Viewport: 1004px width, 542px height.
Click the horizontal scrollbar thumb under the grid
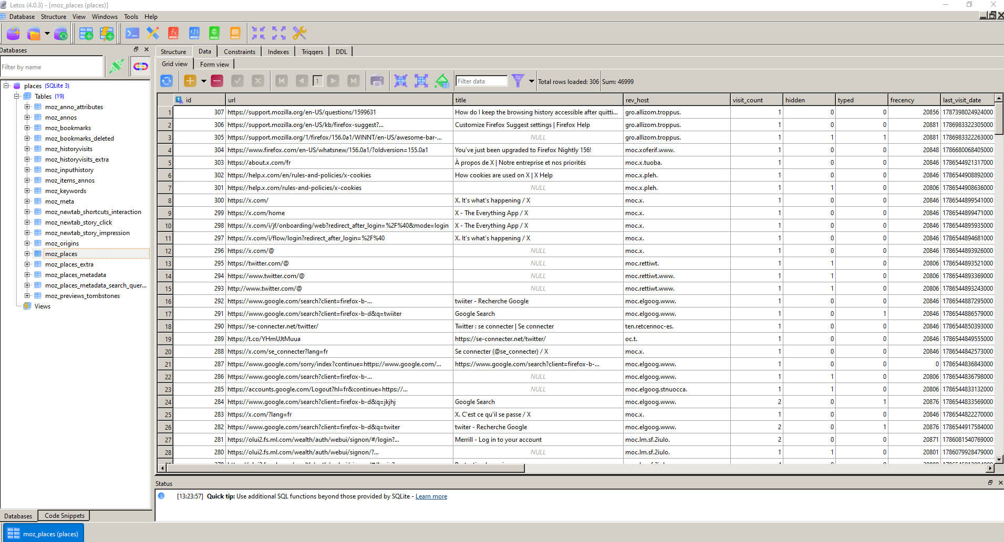(x=346, y=468)
